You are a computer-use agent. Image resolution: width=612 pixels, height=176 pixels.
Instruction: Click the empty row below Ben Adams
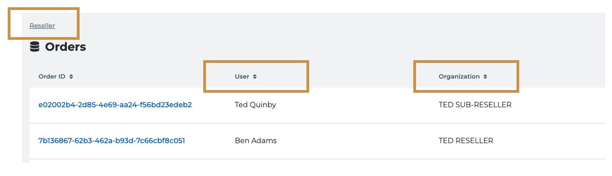317,161
